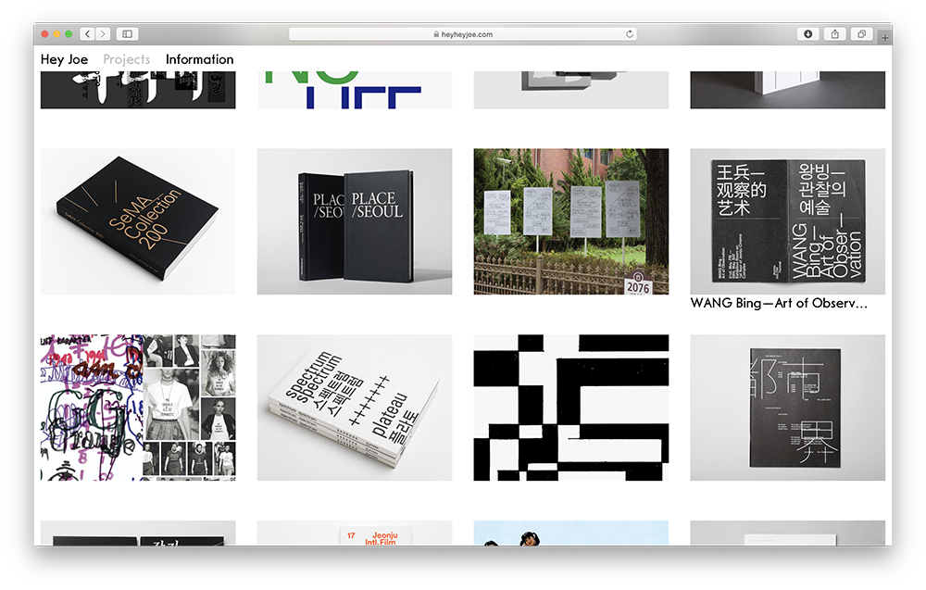Open the black and white blocks thumbnail
Screen dimensions: 926x590
[571, 408]
